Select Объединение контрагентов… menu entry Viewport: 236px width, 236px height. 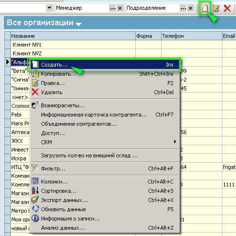click(x=105, y=124)
